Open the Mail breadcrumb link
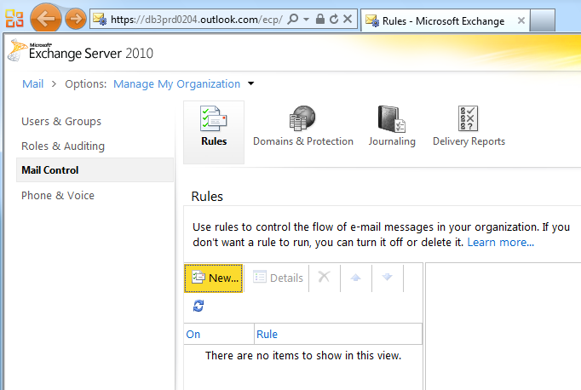Screen dimensions: 581x390 pyautogui.click(x=33, y=83)
